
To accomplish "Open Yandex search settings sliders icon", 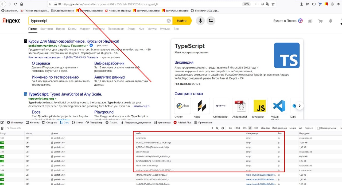I will click(211, 21).
